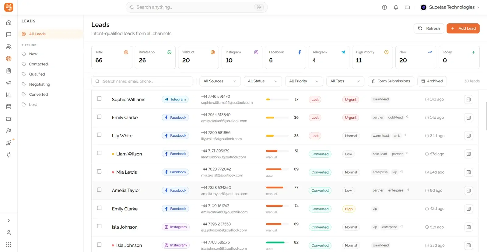Screen dimensions: 487x252
Task: Select checkbox for Isla Johnson score 82
Action: (99, 244)
